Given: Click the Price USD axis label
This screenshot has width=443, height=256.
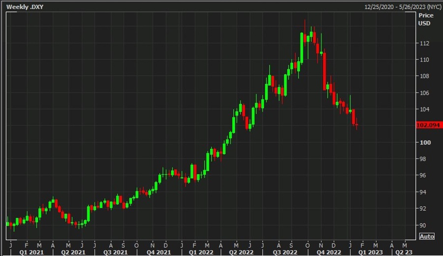Looking at the screenshot, I should 426,19.
